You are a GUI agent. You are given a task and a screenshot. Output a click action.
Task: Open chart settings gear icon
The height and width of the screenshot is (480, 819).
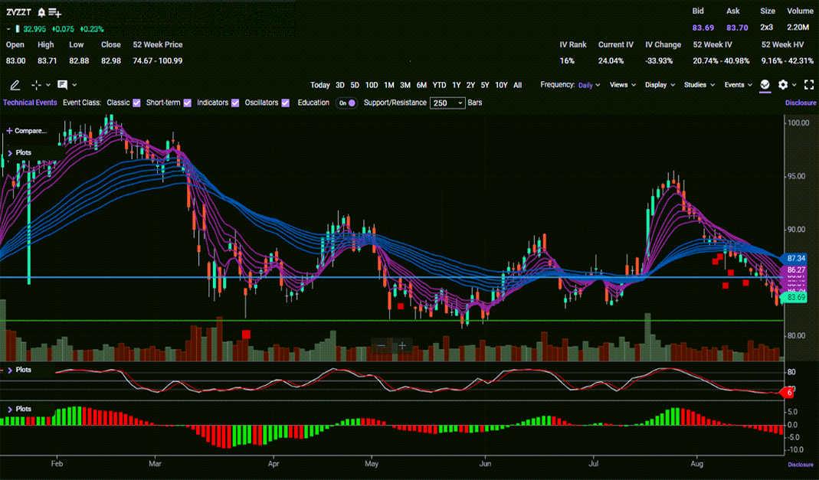783,85
